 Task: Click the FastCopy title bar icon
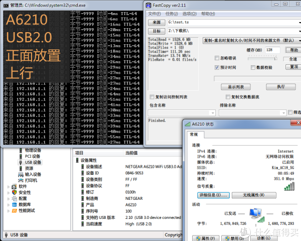pos(148,5)
